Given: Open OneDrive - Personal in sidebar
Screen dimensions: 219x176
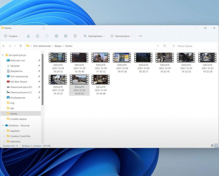Looking at the screenshot, I should 17,125.
